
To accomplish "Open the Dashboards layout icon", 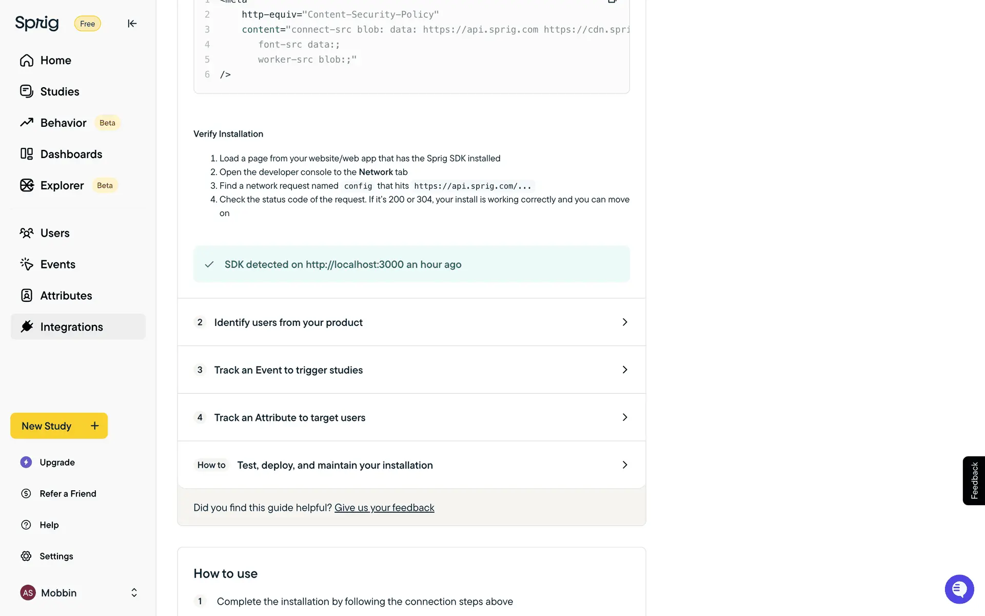I will (27, 154).
